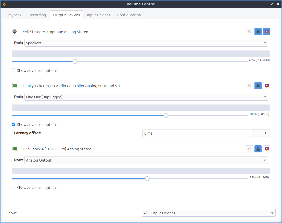Screen dimensions: 282x223
Task: Switch to the Playback tab
Action: [x=14, y=15]
